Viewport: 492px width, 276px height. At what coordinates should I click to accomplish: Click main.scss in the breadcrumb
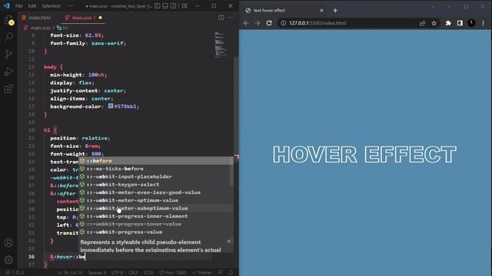point(40,28)
